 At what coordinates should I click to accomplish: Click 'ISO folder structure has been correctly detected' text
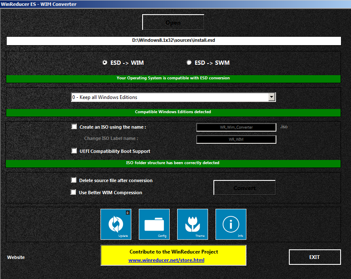[x=173, y=163]
